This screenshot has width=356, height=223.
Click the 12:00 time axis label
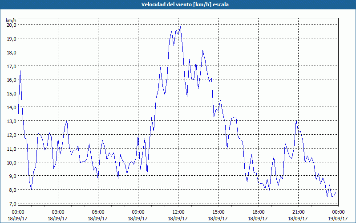[178, 212]
